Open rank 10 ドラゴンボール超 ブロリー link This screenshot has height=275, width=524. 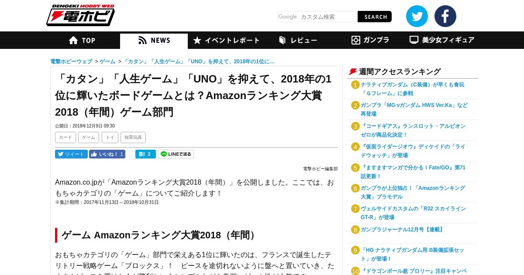414,271
